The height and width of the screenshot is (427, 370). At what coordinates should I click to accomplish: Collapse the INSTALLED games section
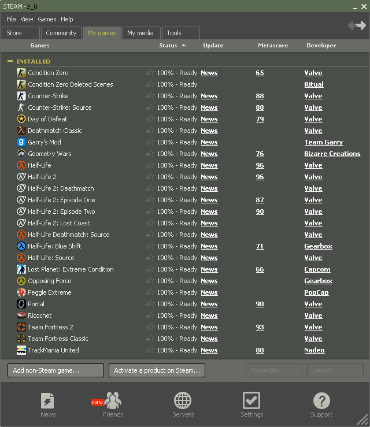click(x=10, y=61)
